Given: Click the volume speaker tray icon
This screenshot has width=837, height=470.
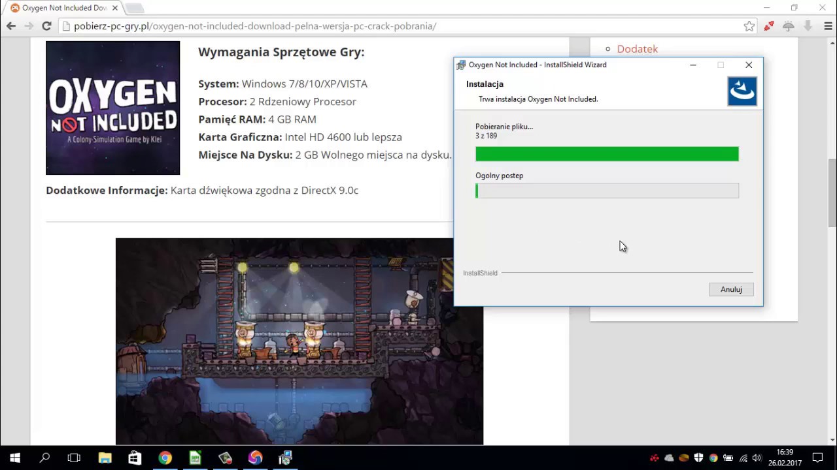Looking at the screenshot, I should coord(757,458).
